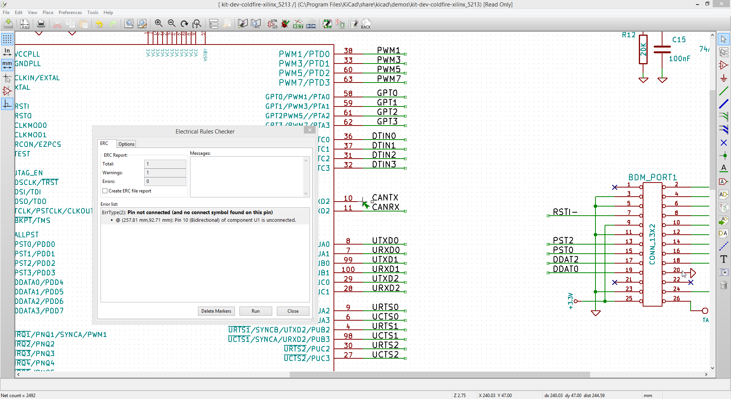Select the Place wire tool

point(724,91)
